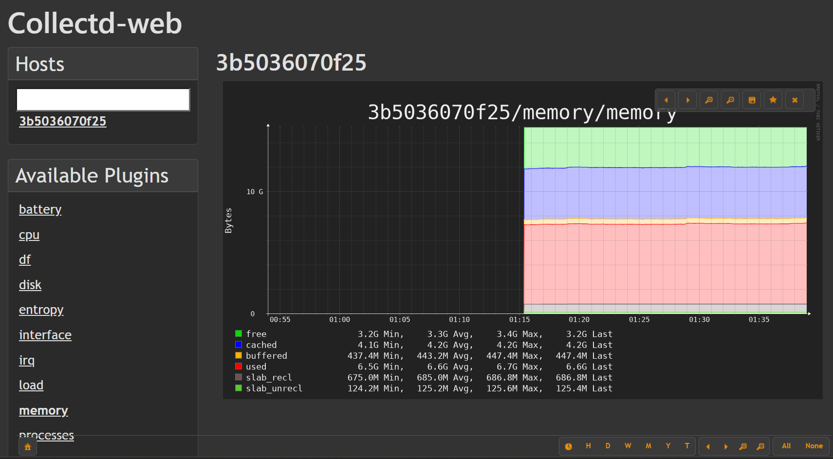Click the '3b5036070f25' page heading
This screenshot has width=833, height=459.
coord(291,62)
